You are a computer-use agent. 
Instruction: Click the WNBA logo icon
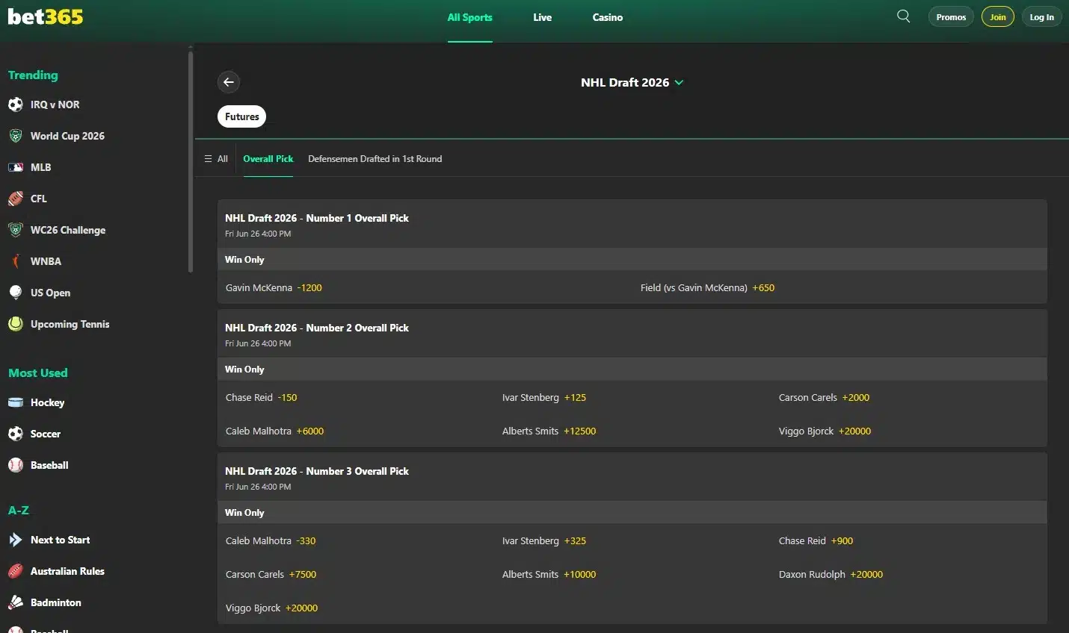(x=16, y=261)
